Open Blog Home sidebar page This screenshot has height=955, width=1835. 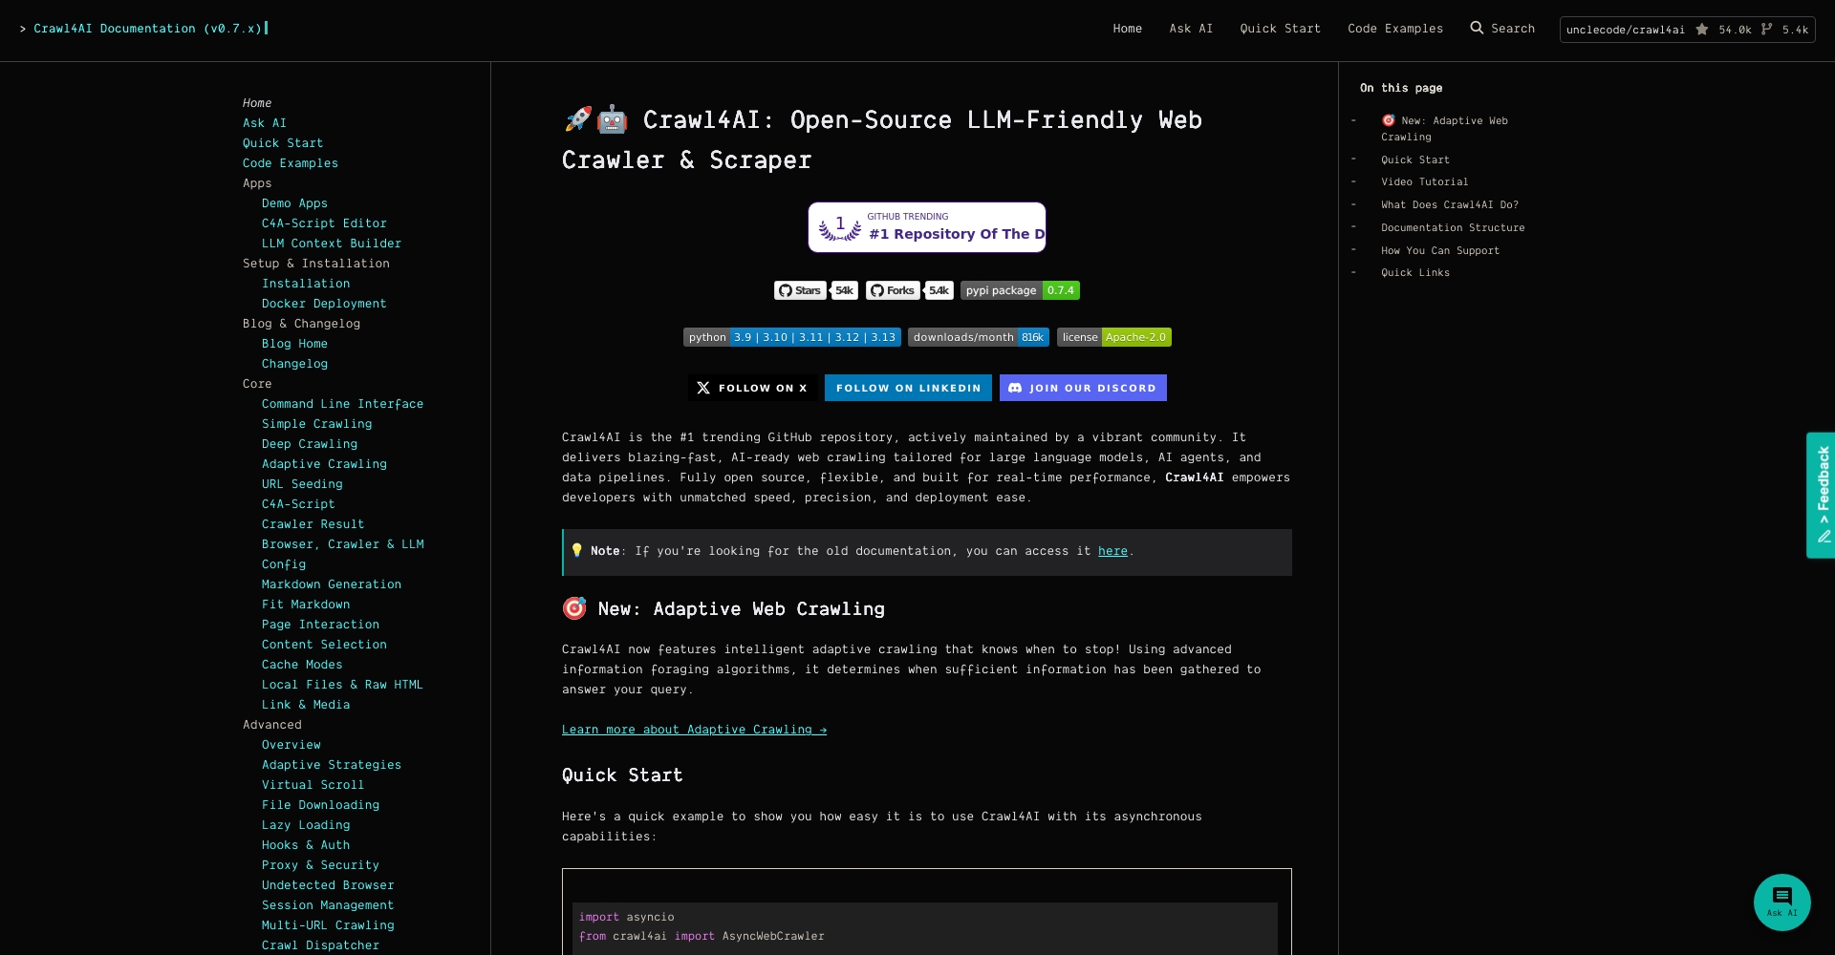[294, 344]
